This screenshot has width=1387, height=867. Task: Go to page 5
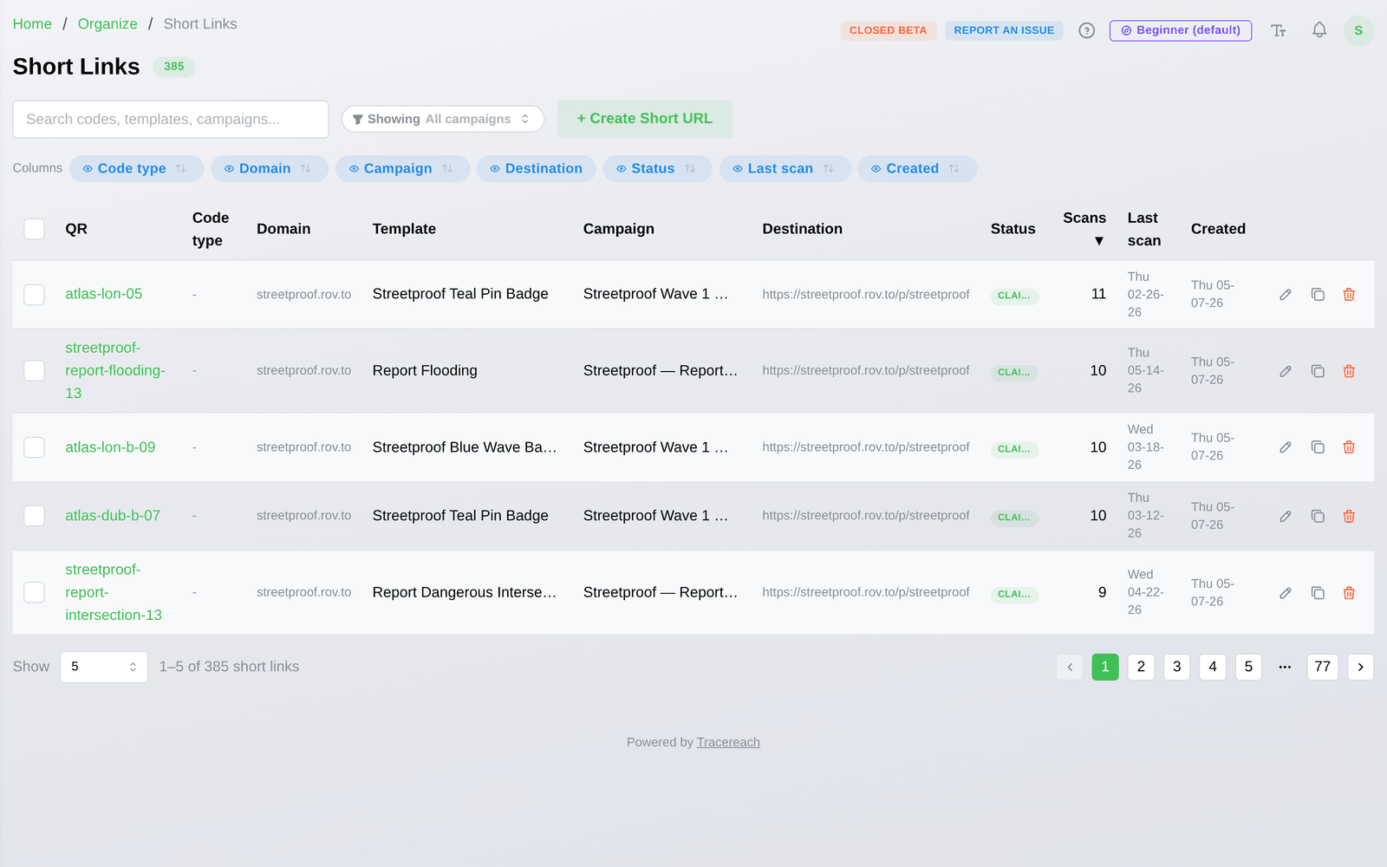point(1248,667)
